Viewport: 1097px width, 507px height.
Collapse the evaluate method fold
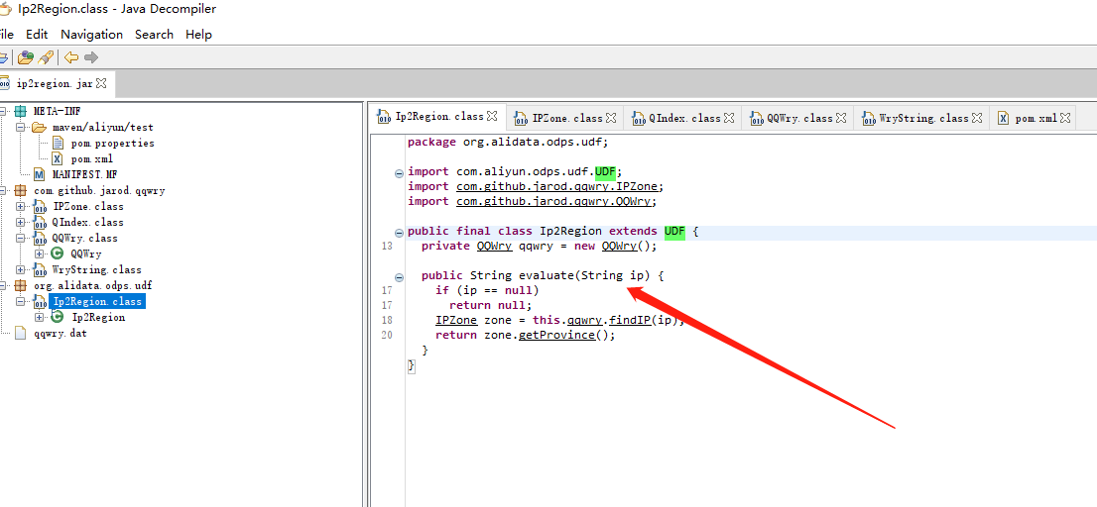(x=400, y=276)
